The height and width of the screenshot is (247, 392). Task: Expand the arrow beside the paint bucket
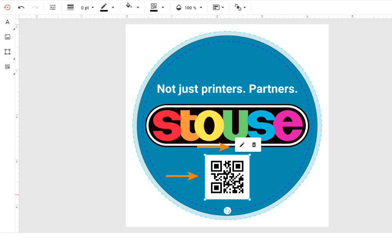click(138, 7)
